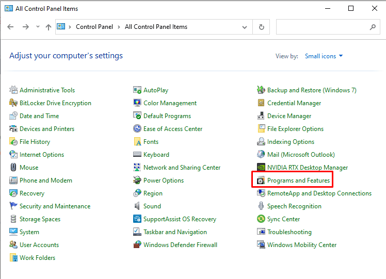Image resolution: width=386 pixels, height=279 pixels.
Task: Click the search magnifier icon
Action: point(373,27)
